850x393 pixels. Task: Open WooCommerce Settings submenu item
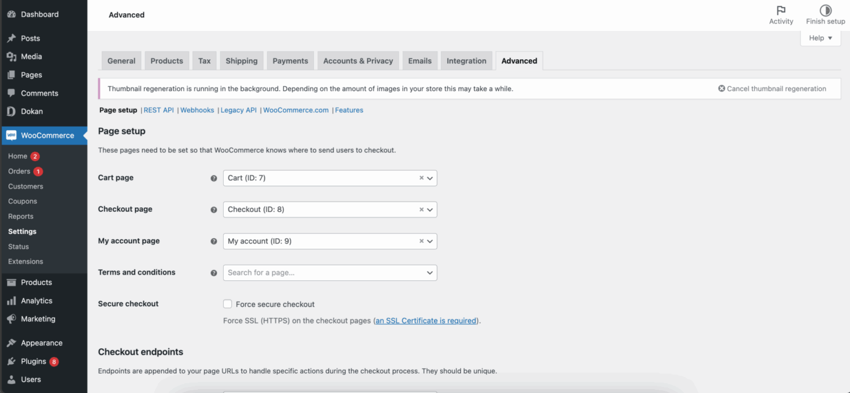click(x=22, y=232)
